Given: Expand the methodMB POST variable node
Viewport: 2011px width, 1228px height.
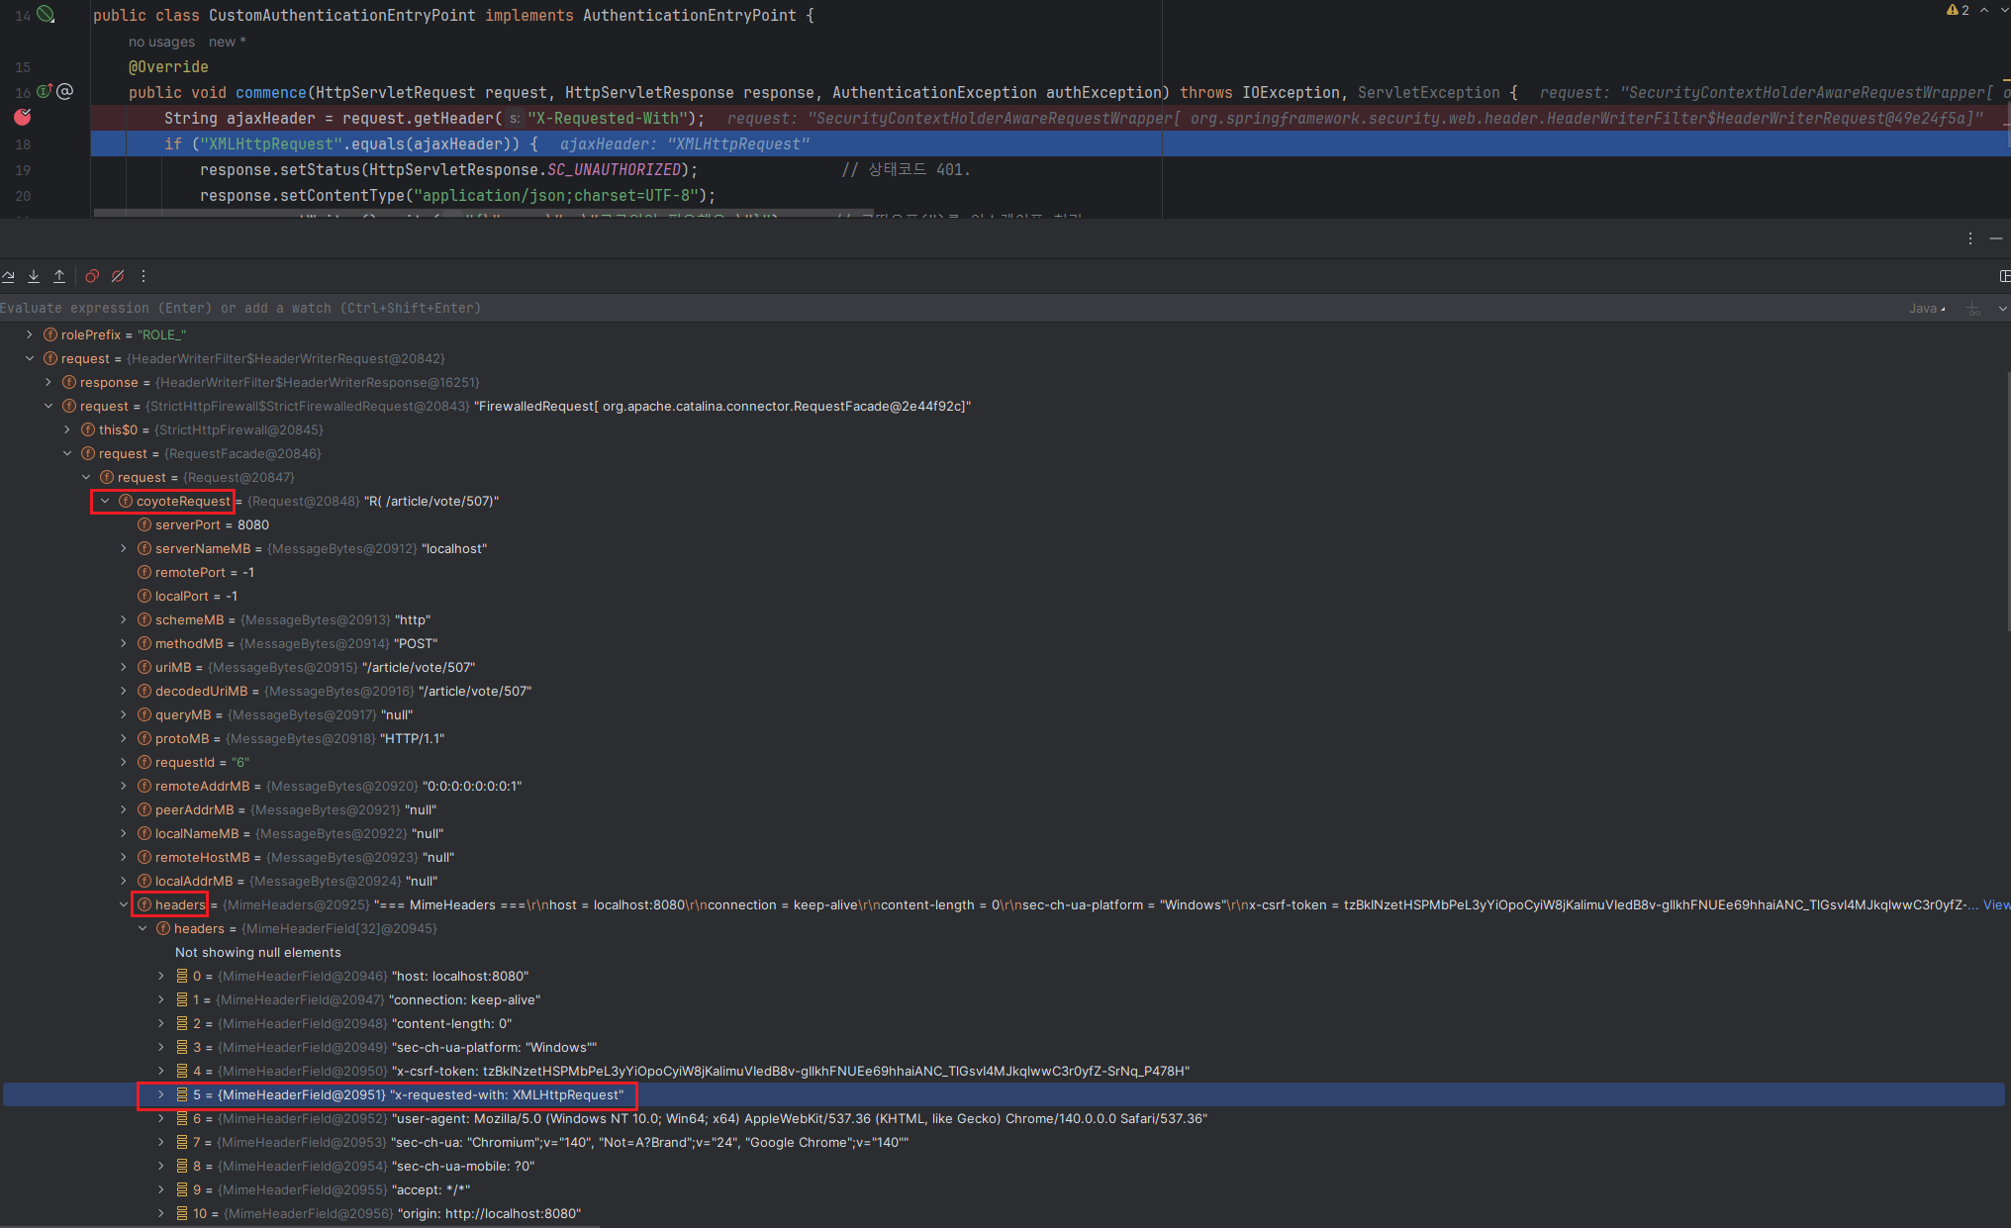Looking at the screenshot, I should pyautogui.click(x=124, y=644).
